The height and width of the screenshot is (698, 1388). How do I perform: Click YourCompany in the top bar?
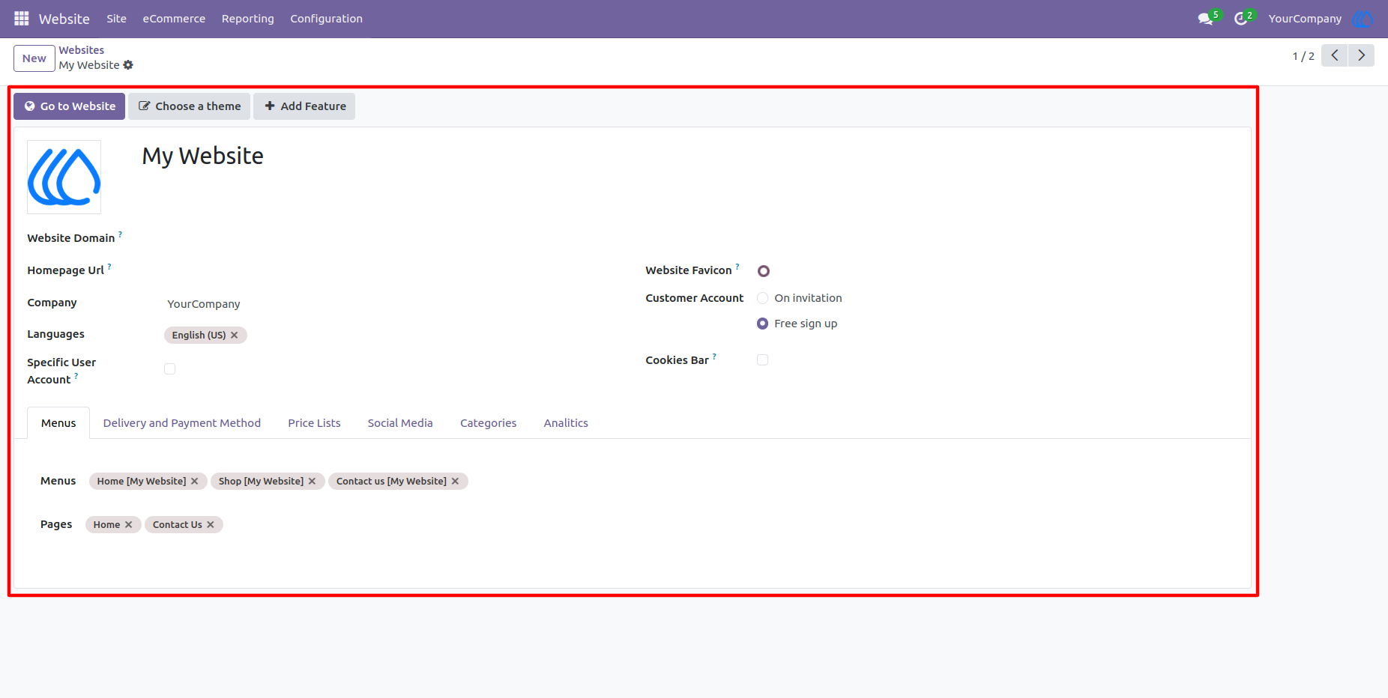click(x=1305, y=19)
